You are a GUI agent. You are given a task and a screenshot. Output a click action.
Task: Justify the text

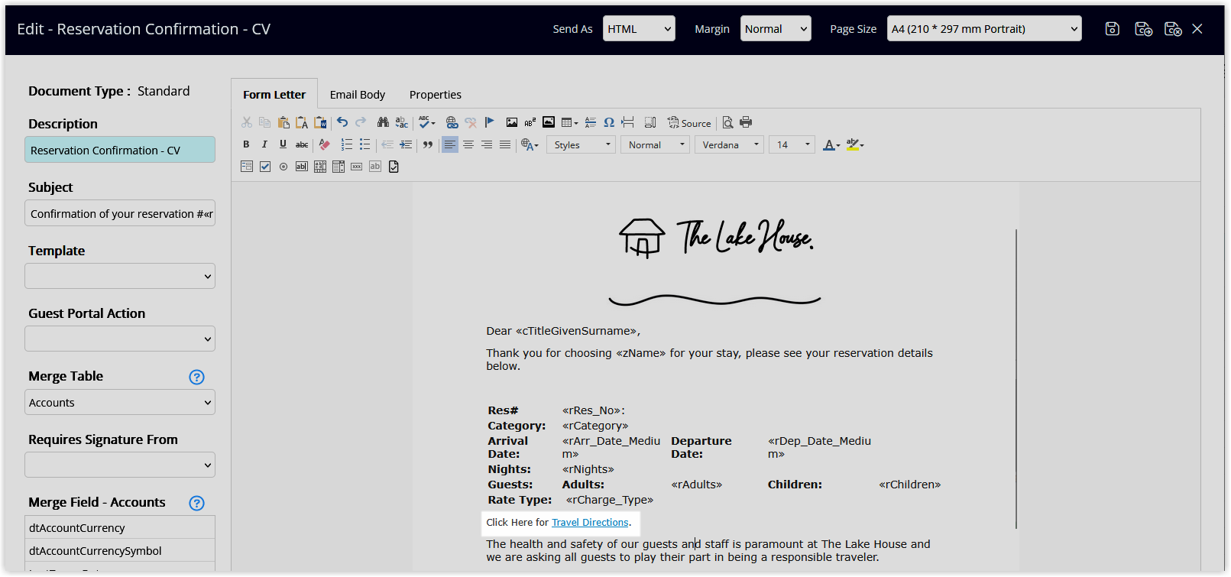[x=505, y=144]
